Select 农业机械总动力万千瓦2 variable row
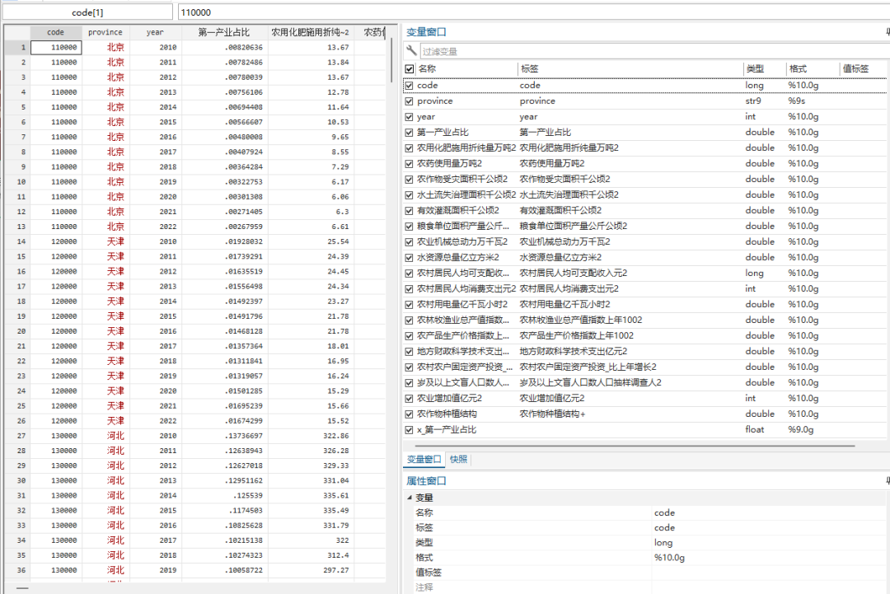This screenshot has width=890, height=594. [x=644, y=241]
